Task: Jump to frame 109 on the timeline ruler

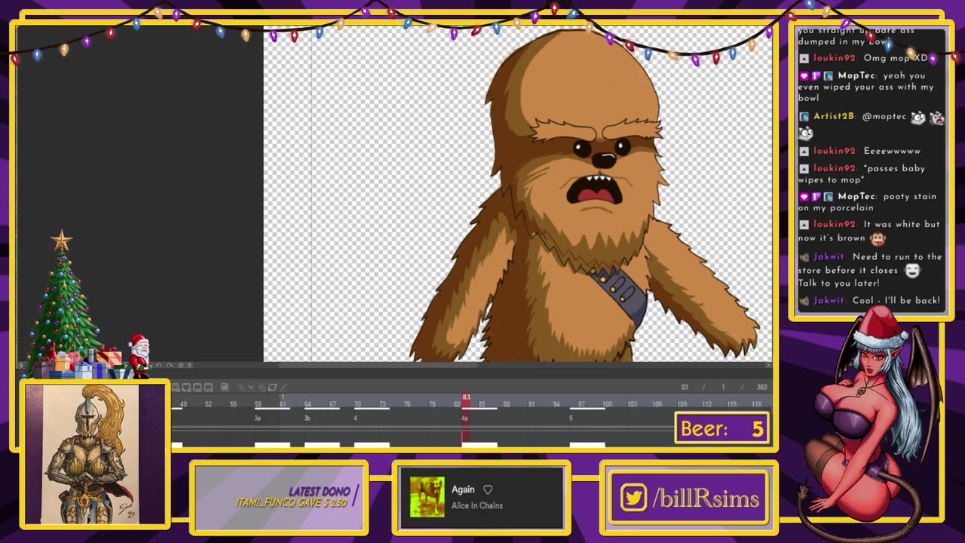Action: point(682,405)
